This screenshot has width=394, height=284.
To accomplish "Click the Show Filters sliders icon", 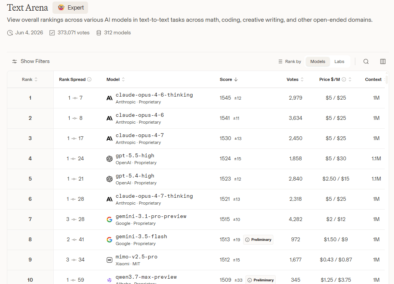I will tap(15, 61).
